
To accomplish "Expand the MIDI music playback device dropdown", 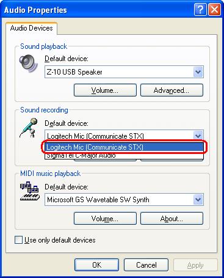I will pos(198,199).
